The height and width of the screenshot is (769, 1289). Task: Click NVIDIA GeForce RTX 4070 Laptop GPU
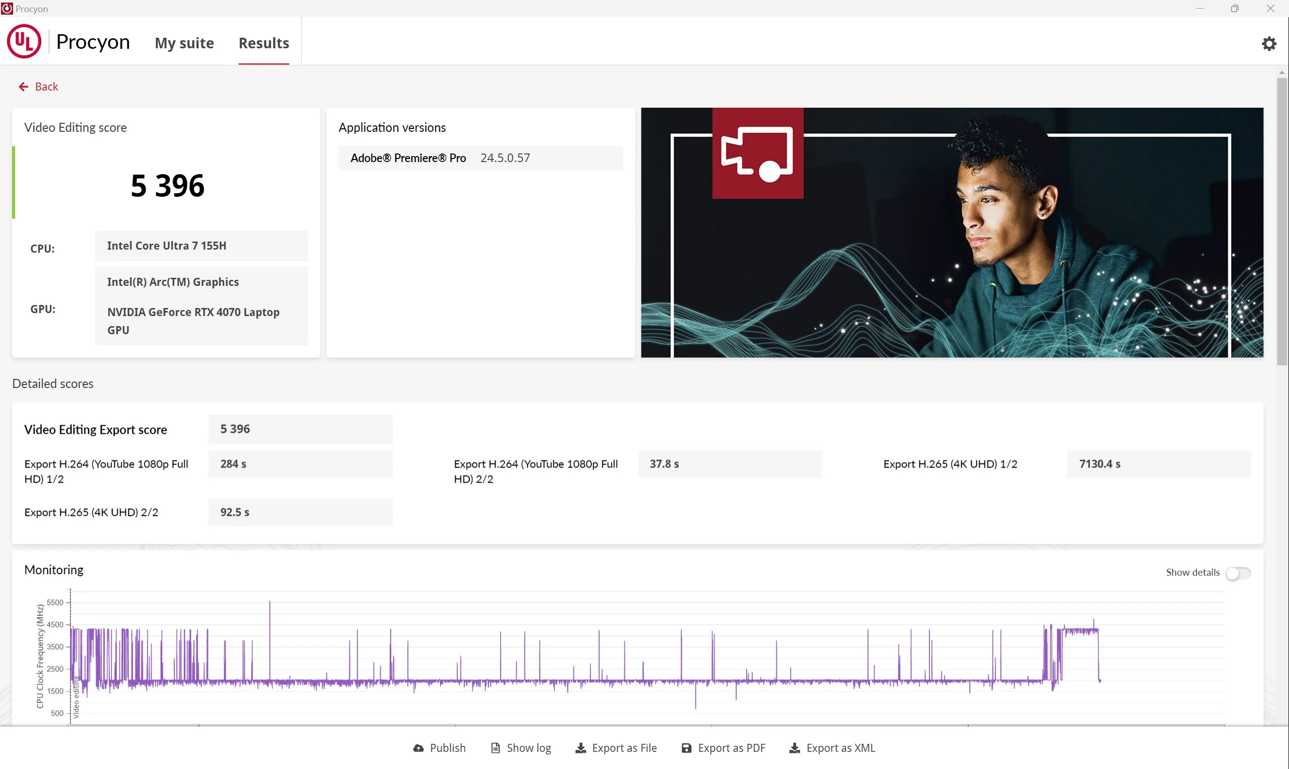(193, 321)
